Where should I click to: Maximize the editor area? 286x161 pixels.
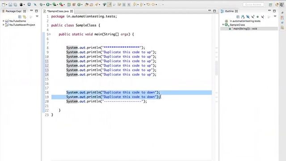pyautogui.click(x=214, y=11)
